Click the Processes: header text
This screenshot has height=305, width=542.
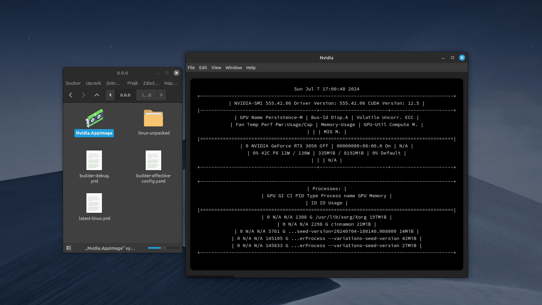click(x=327, y=189)
